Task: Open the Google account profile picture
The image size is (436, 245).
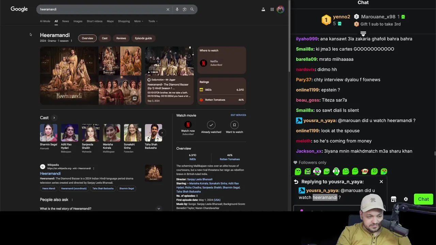Action: 280,10
